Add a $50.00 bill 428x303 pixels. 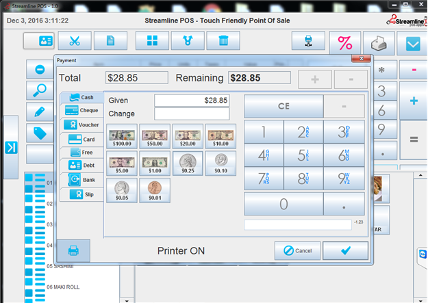coord(155,136)
